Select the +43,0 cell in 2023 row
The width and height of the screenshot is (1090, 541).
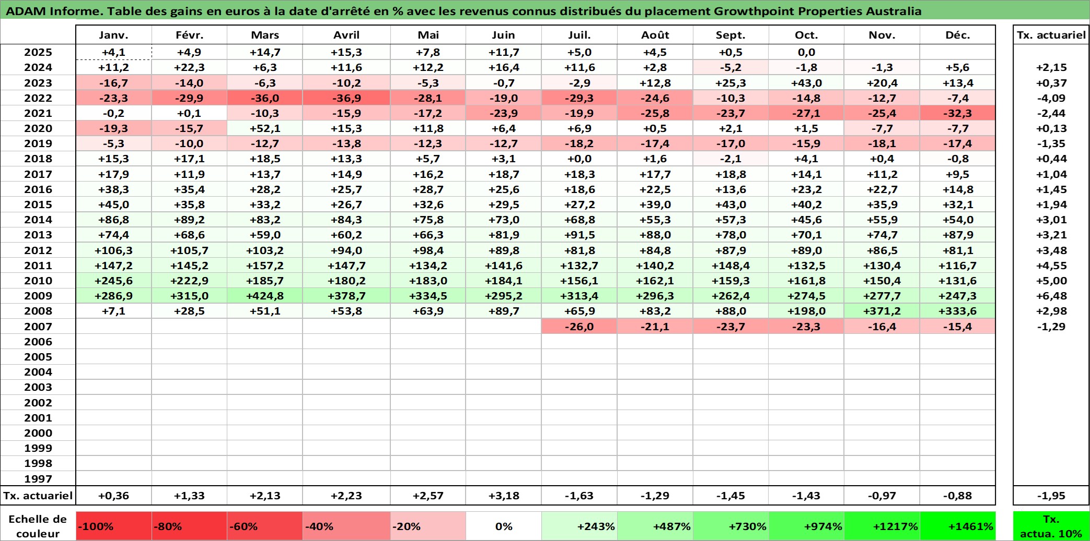pos(806,83)
